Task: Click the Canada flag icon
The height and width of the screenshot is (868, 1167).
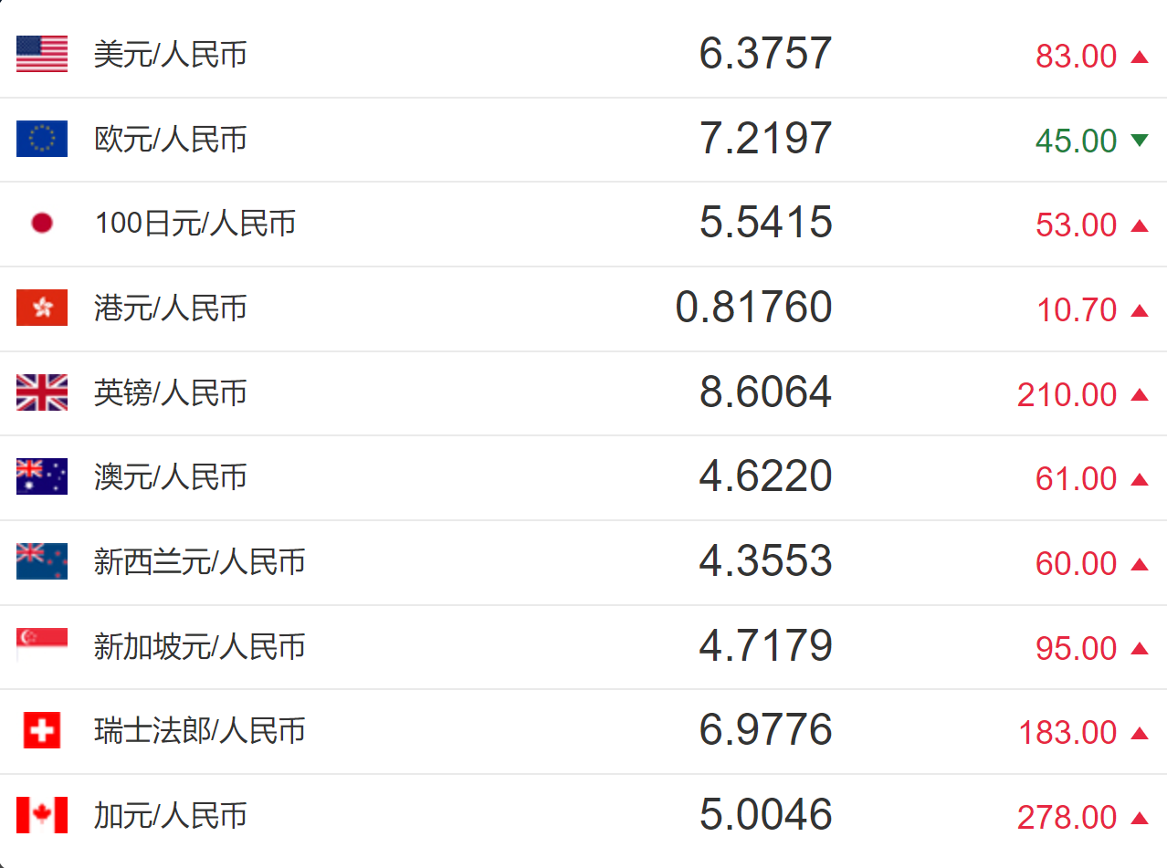Action: (x=42, y=815)
